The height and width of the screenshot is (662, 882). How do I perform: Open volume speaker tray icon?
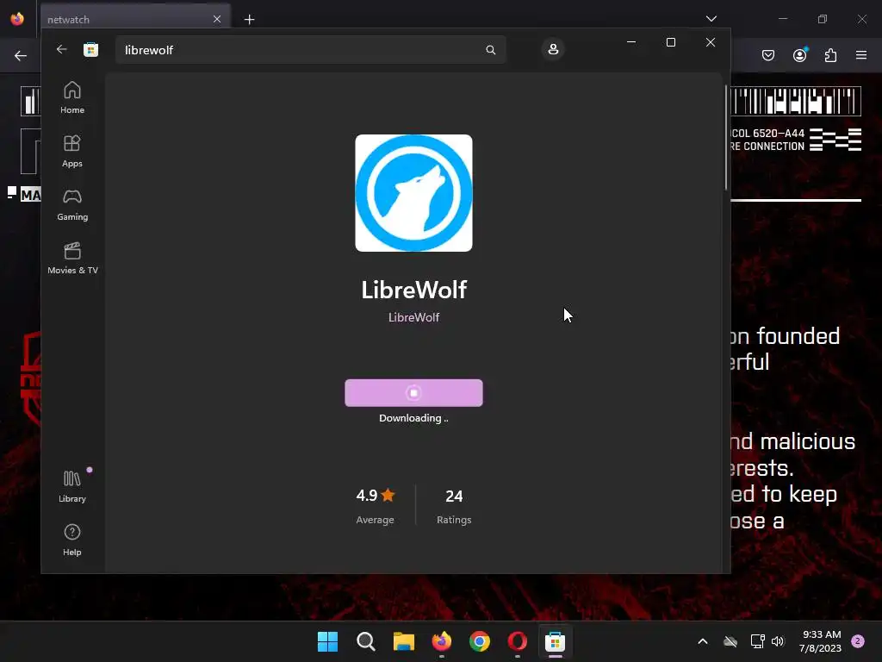pos(778,641)
